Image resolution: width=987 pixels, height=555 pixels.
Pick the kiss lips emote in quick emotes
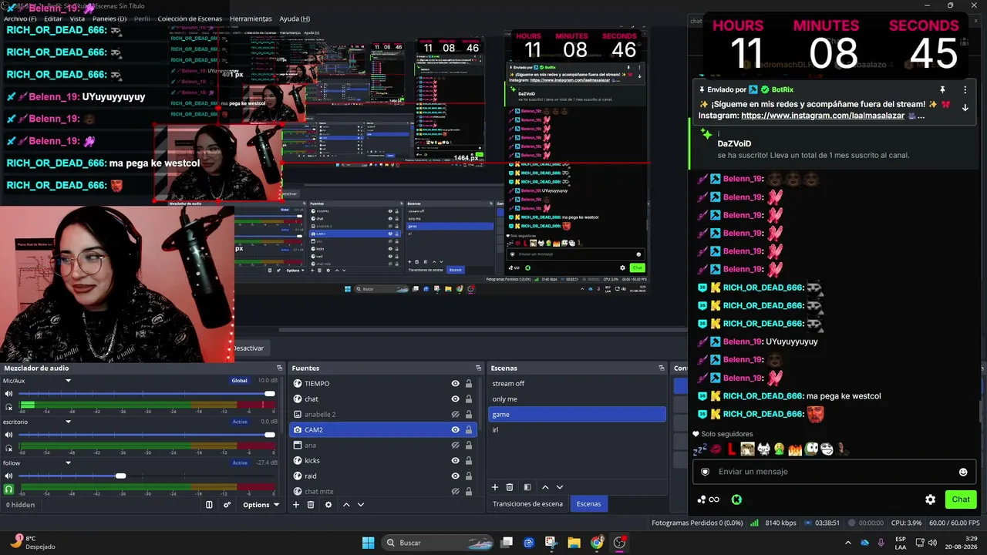pyautogui.click(x=716, y=449)
